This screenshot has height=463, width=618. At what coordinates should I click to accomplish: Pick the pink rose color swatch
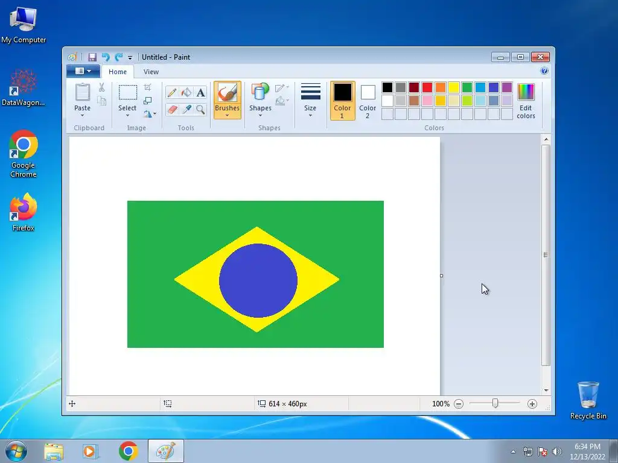[x=427, y=101]
